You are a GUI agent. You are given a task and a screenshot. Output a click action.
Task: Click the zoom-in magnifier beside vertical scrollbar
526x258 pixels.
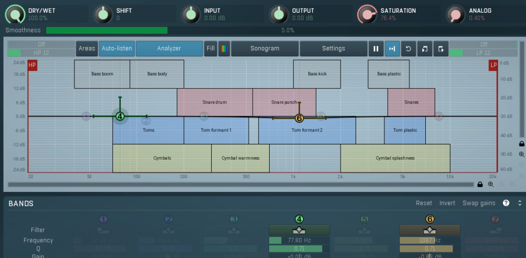click(522, 155)
